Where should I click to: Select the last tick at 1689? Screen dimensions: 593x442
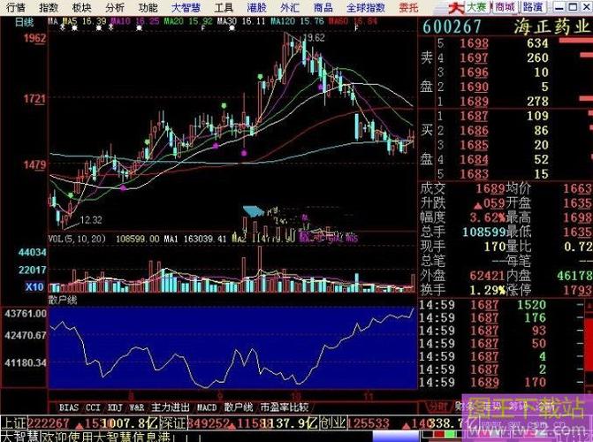[x=502, y=382]
